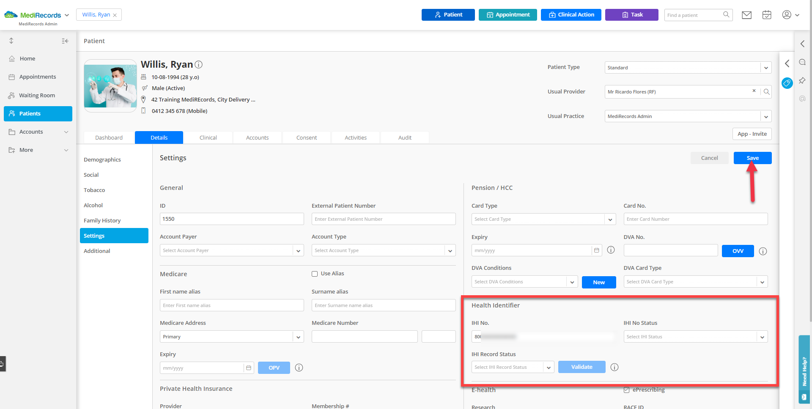Click info icon beside Willis, Ryan
The width and height of the screenshot is (812, 409).
click(x=198, y=65)
